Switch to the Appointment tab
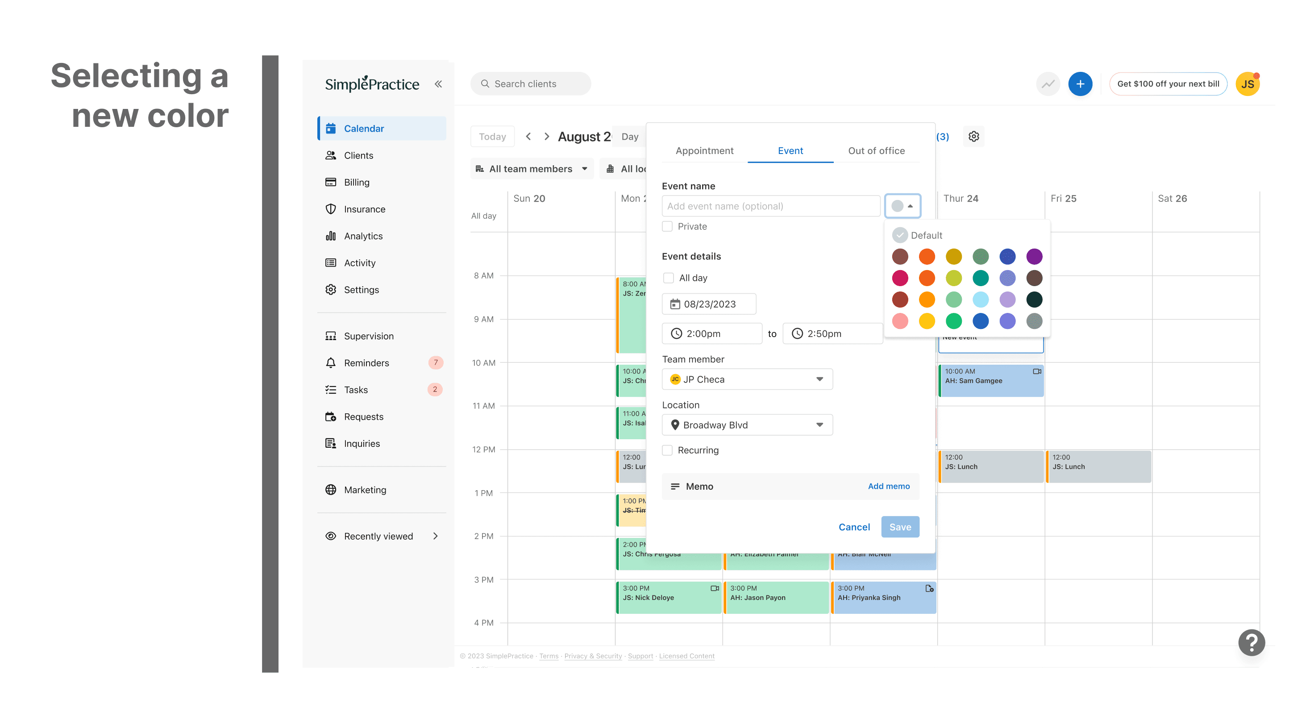 click(x=704, y=150)
